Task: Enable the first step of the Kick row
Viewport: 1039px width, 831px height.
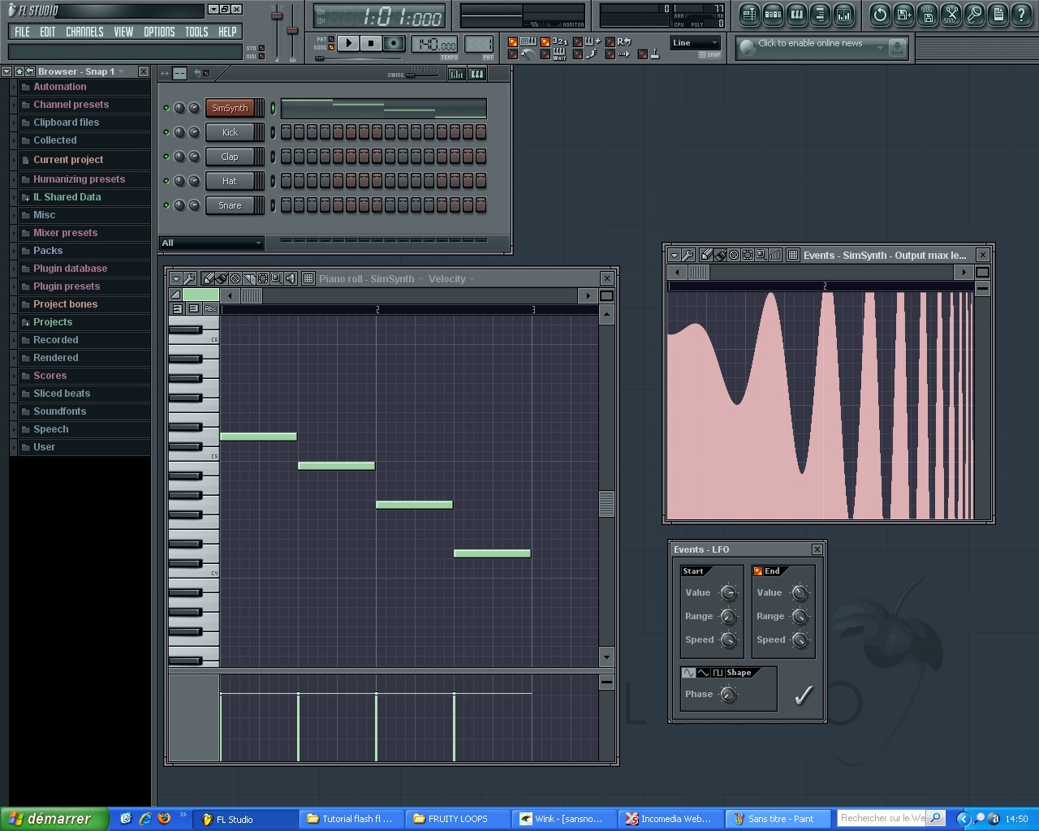Action: 286,132
